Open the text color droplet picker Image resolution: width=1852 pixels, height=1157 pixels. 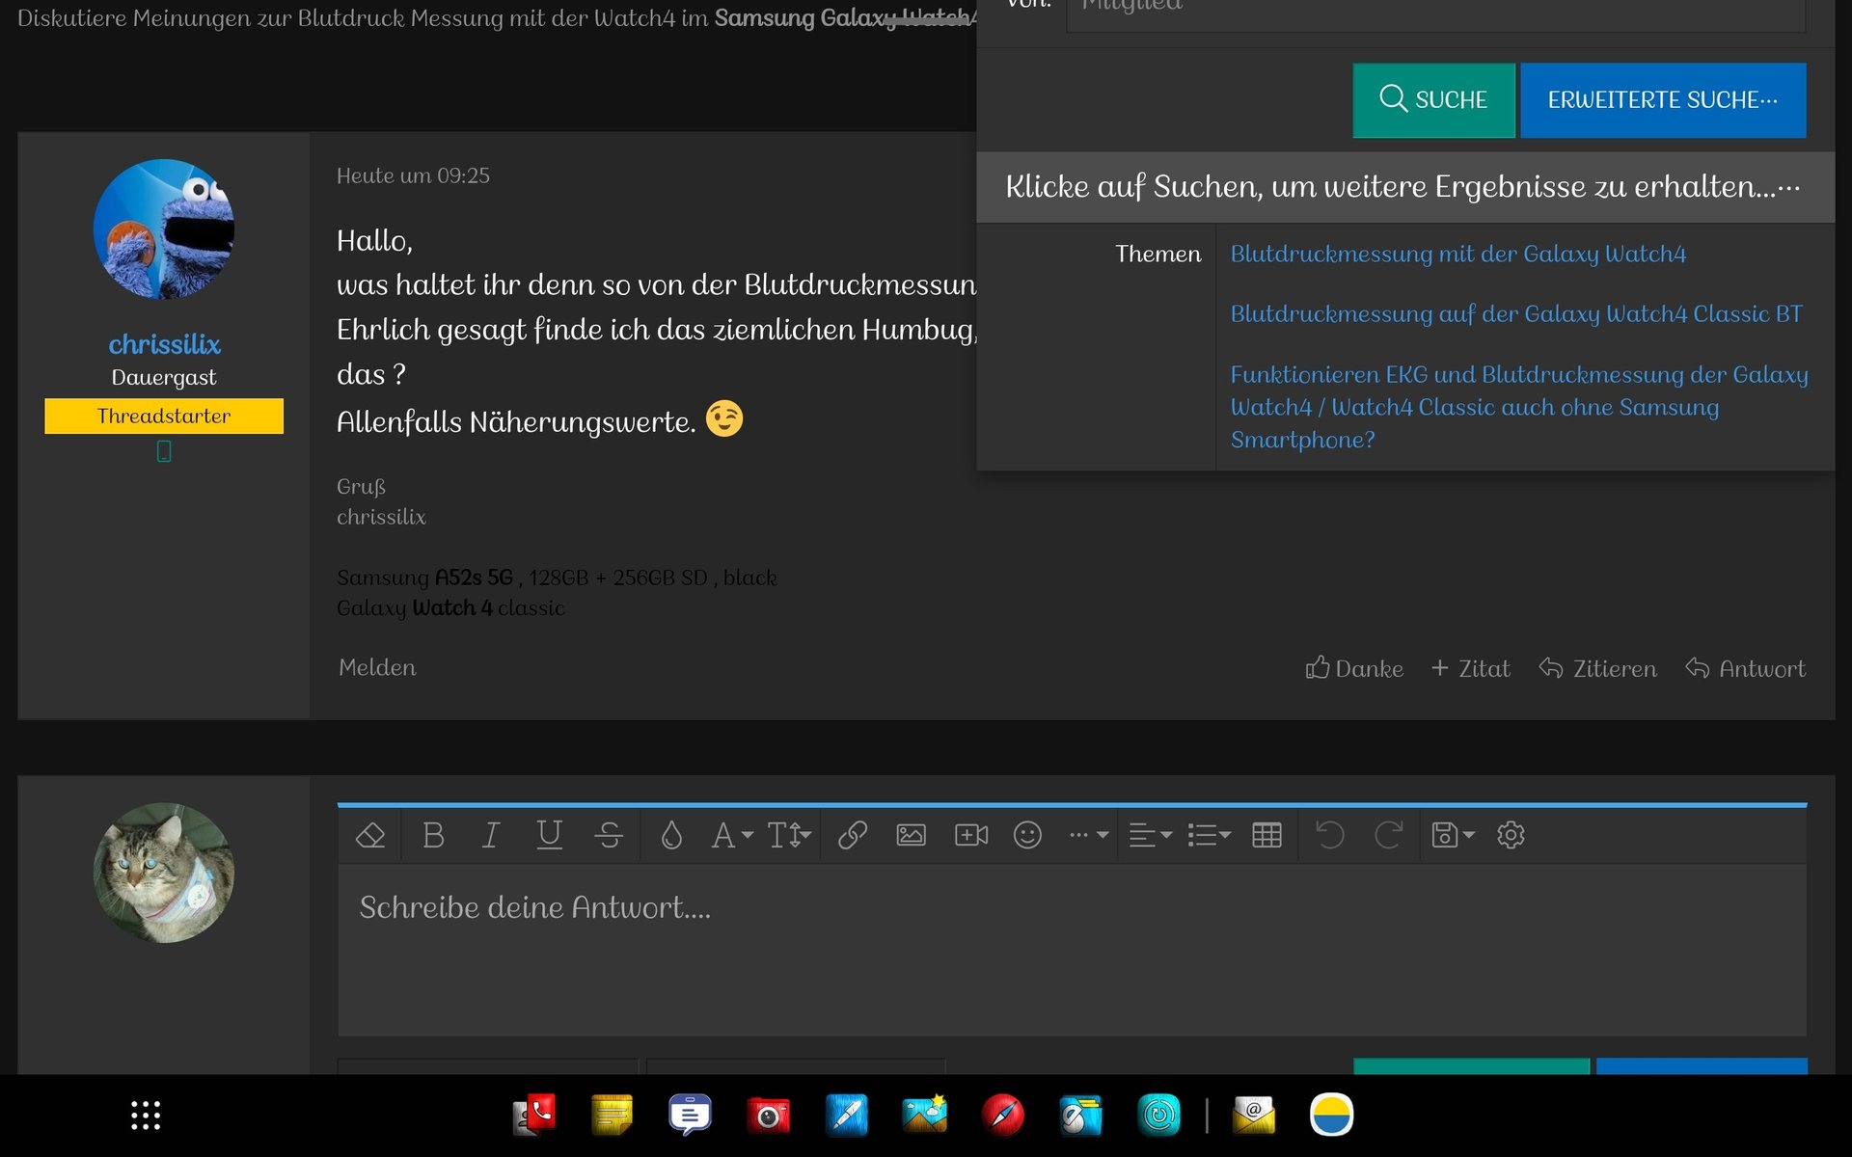tap(671, 835)
